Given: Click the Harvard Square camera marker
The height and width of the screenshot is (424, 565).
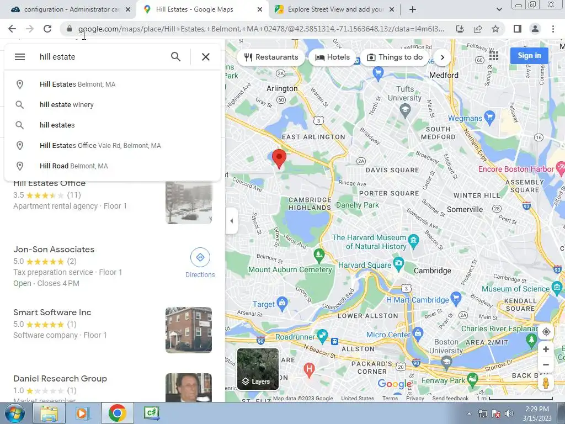Looking at the screenshot, I should (398, 264).
